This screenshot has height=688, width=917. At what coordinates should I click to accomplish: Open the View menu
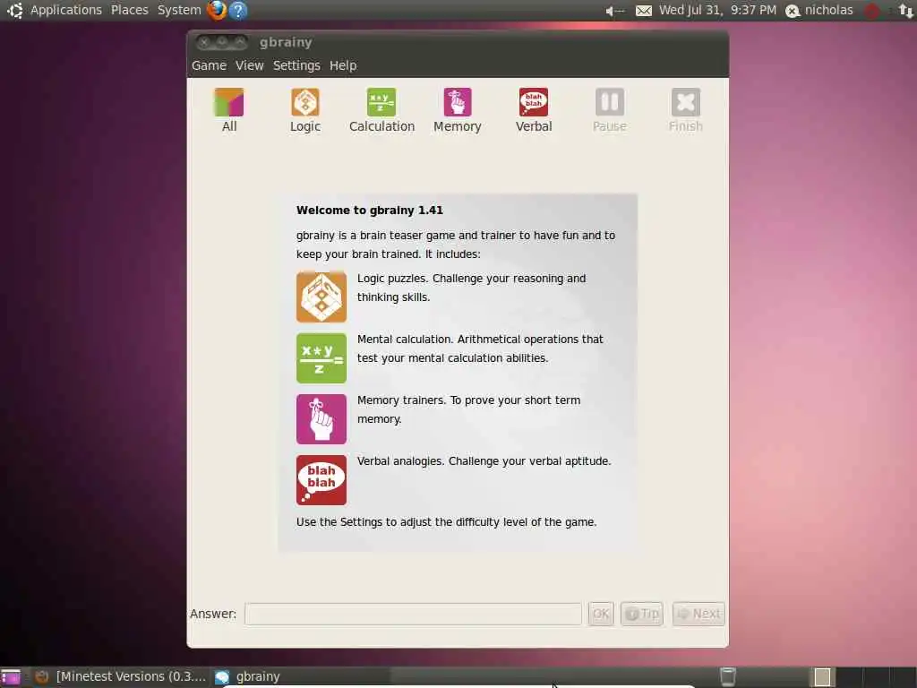coord(249,65)
